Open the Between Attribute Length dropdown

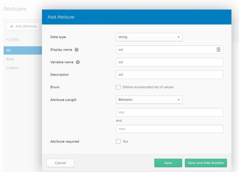pyautogui.click(x=149, y=100)
